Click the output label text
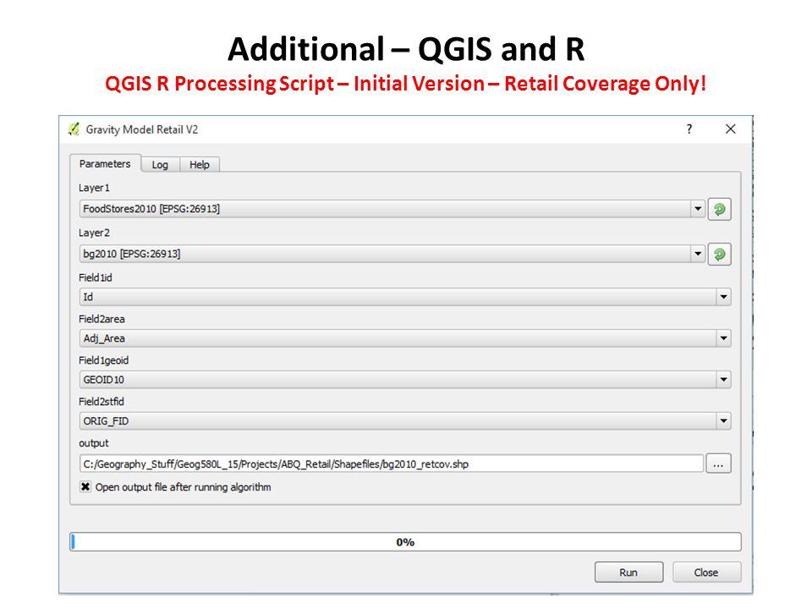This screenshot has width=812, height=609. 94,443
